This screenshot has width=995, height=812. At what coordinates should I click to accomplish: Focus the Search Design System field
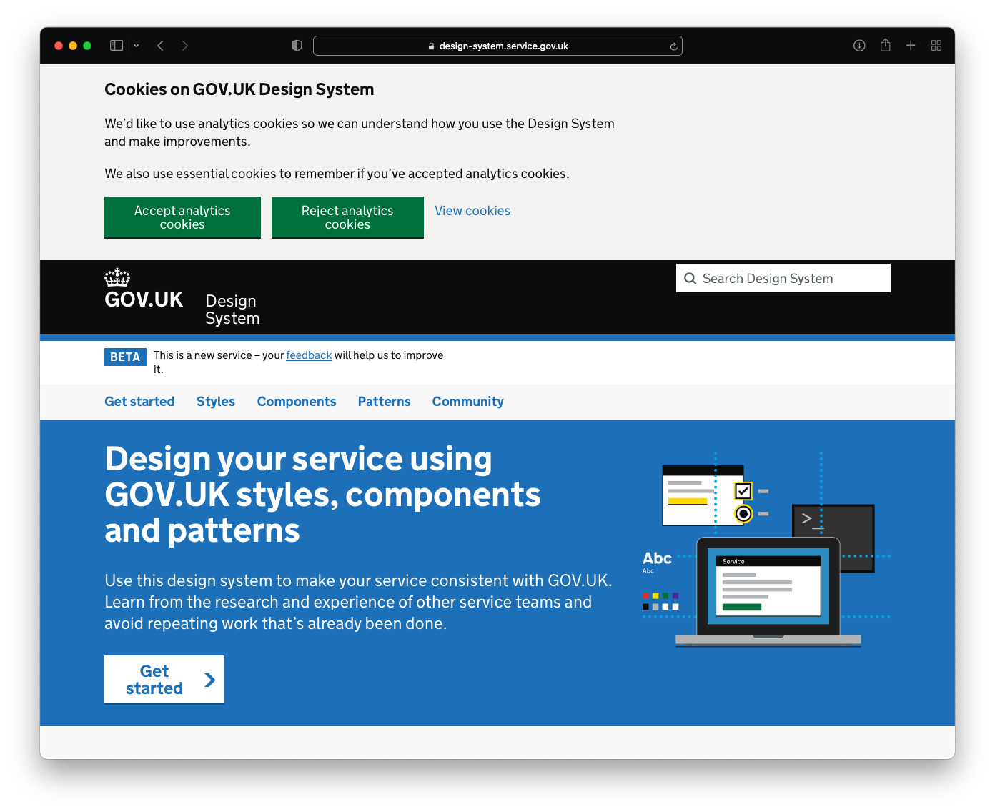(x=783, y=278)
